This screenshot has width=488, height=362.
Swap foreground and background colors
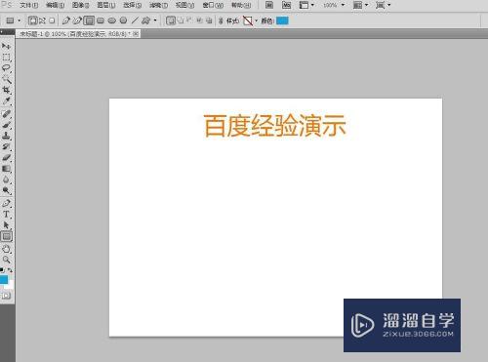click(10, 270)
